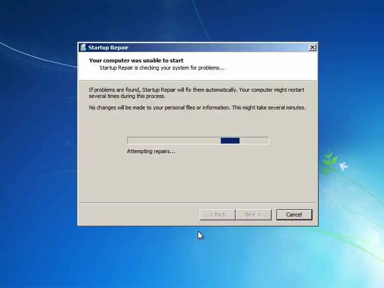Click "Your computer was unable to start" heading
Viewport: 384px width, 288px height.
pos(136,60)
